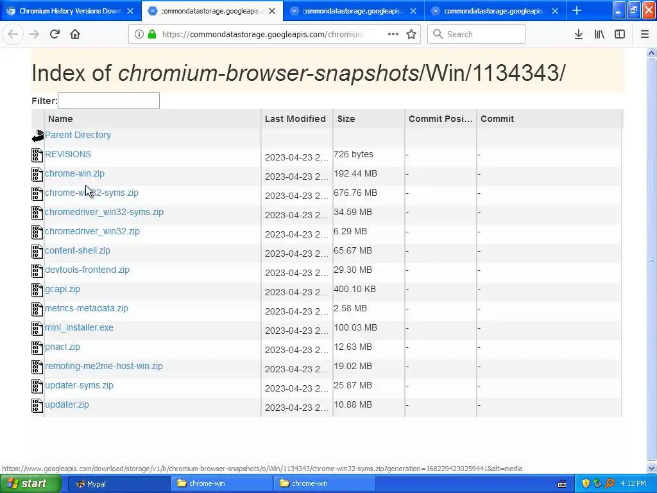Download remoting-me2me-host-win.zip
This screenshot has width=657, height=493.
tap(103, 366)
